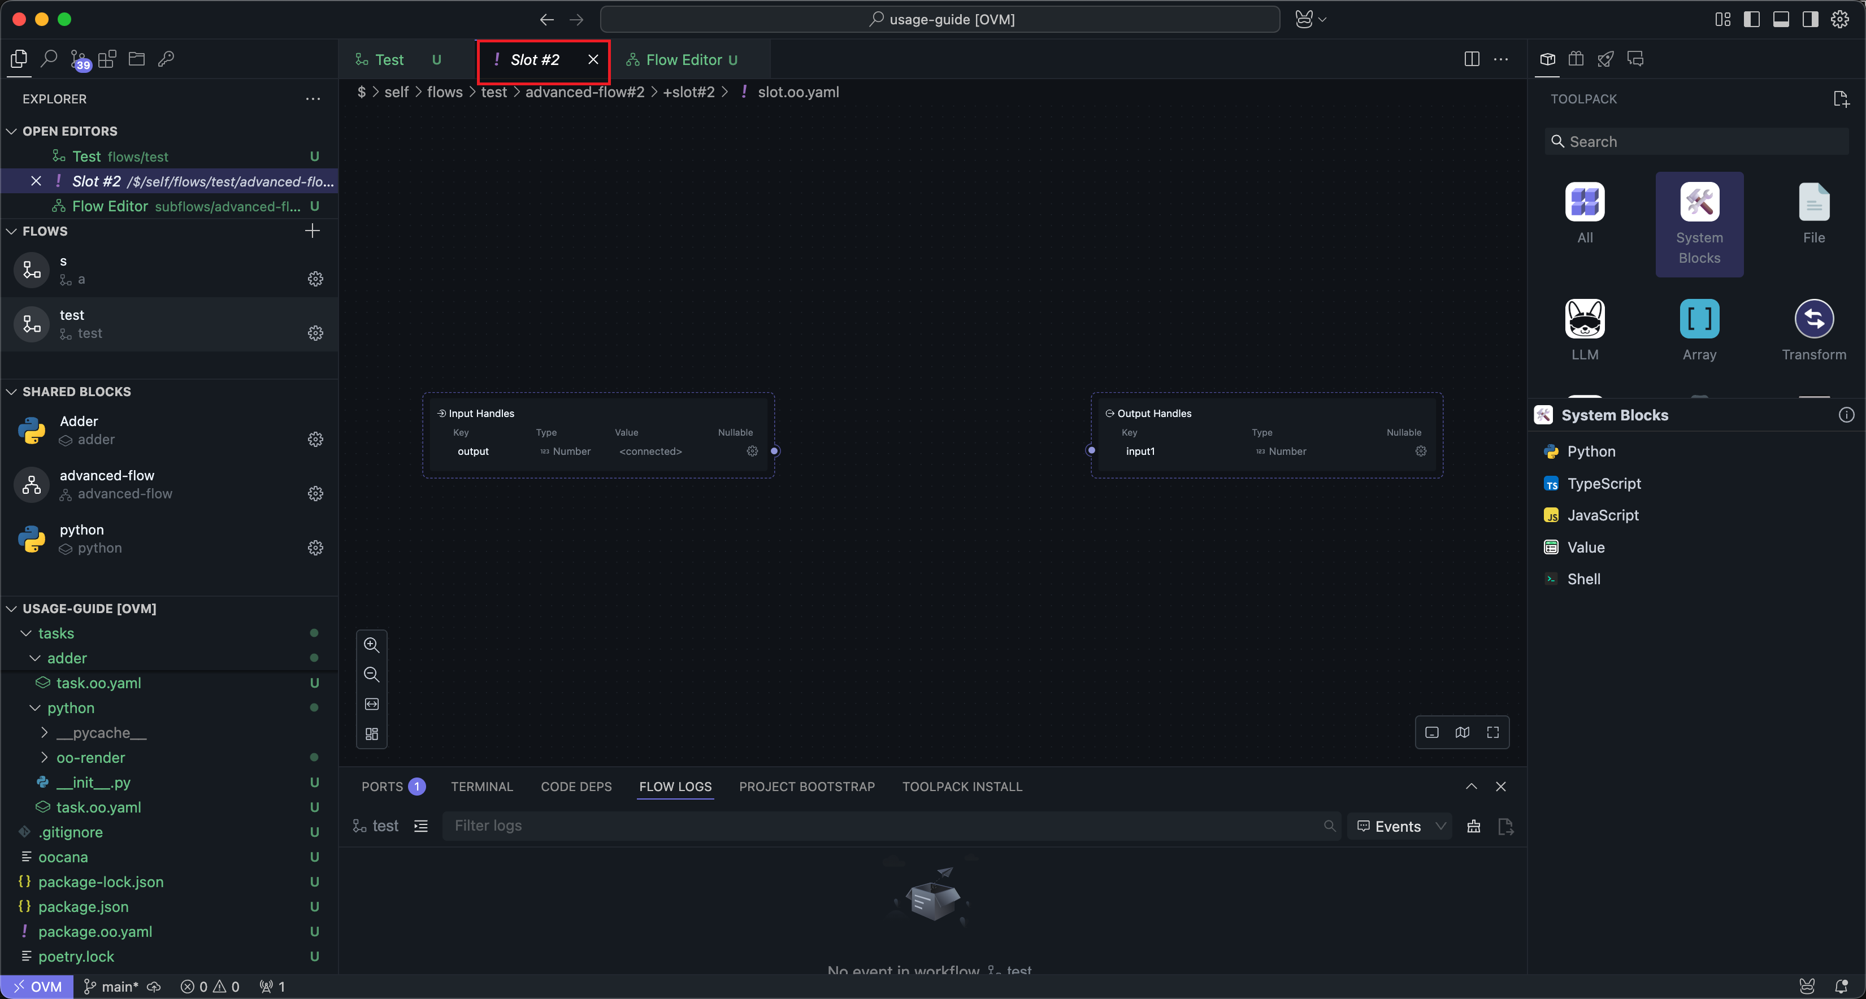Toggle the bottom panel layout button

pos(1781,20)
